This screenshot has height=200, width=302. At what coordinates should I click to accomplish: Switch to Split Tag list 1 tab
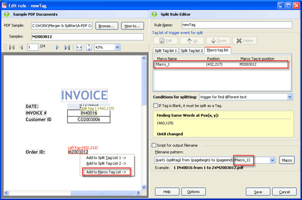pyautogui.click(x=166, y=50)
